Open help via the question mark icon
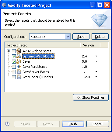The height and width of the screenshot is (132, 112). click(x=7, y=124)
